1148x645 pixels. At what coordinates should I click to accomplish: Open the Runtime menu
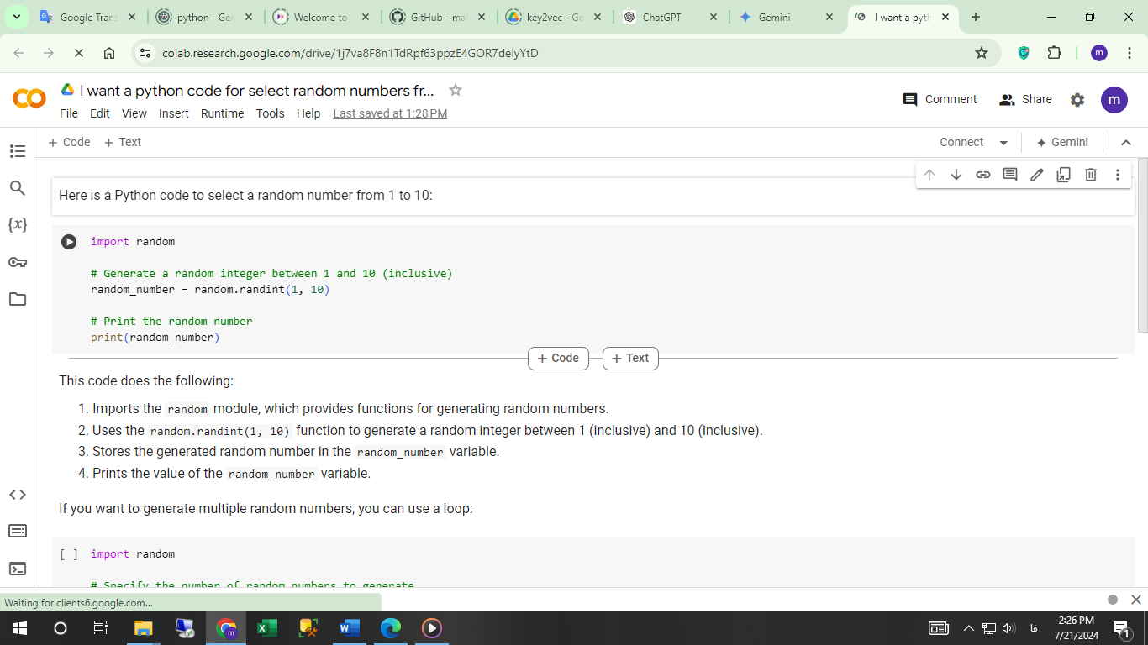tap(223, 113)
